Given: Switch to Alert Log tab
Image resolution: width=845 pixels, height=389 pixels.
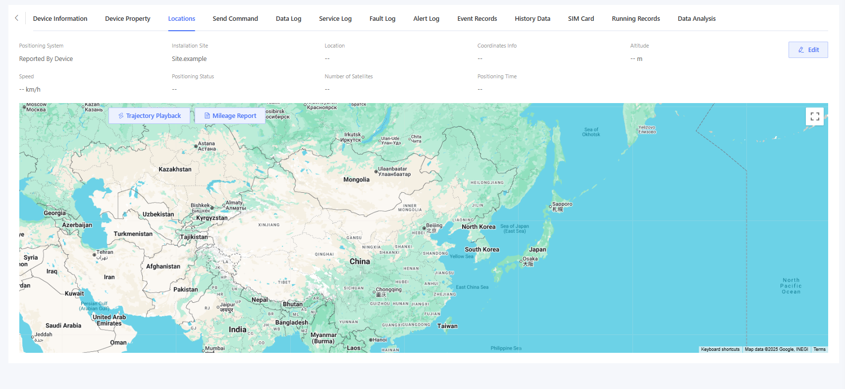Looking at the screenshot, I should click(426, 19).
